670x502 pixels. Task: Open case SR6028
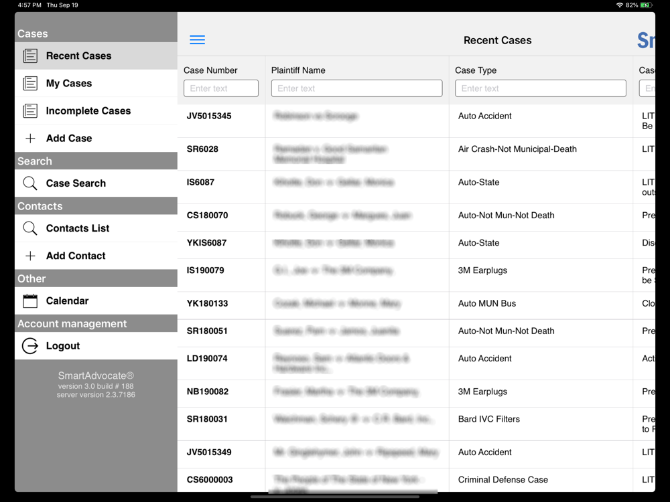pos(202,149)
